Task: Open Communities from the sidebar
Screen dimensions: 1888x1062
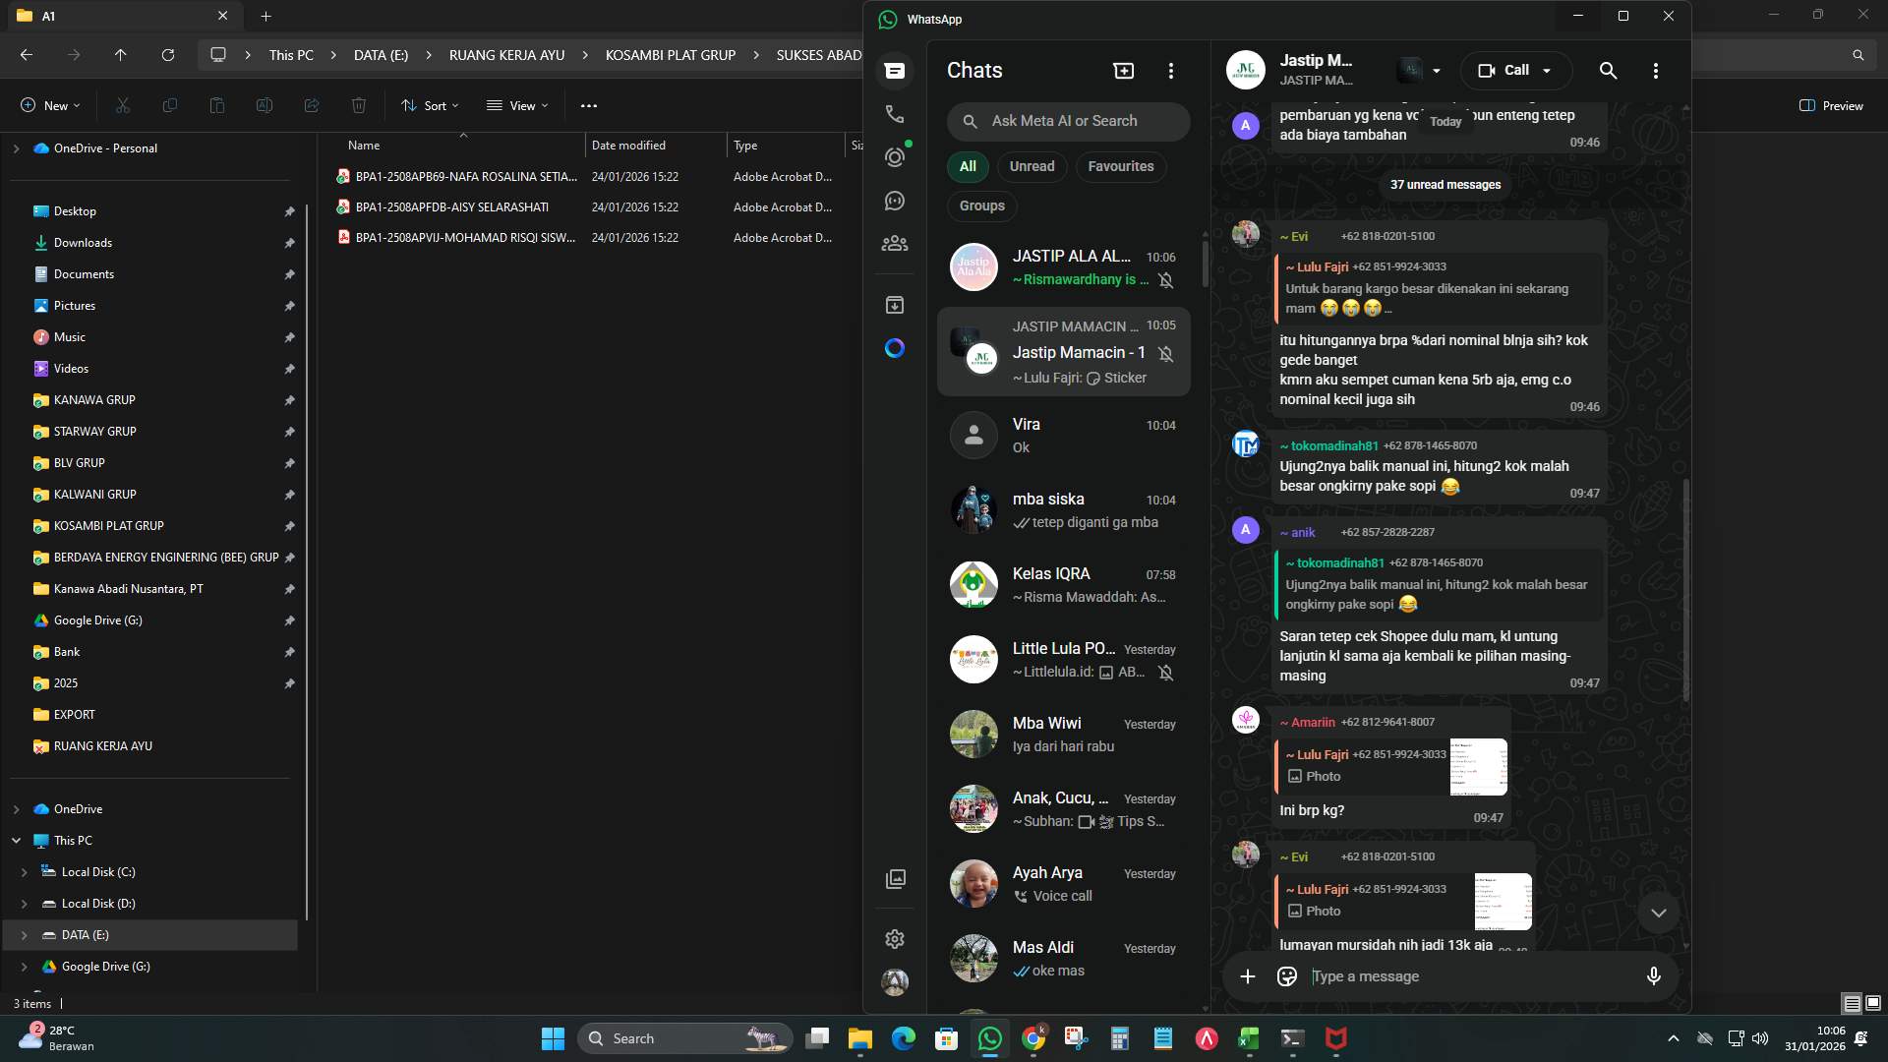Action: tap(895, 243)
